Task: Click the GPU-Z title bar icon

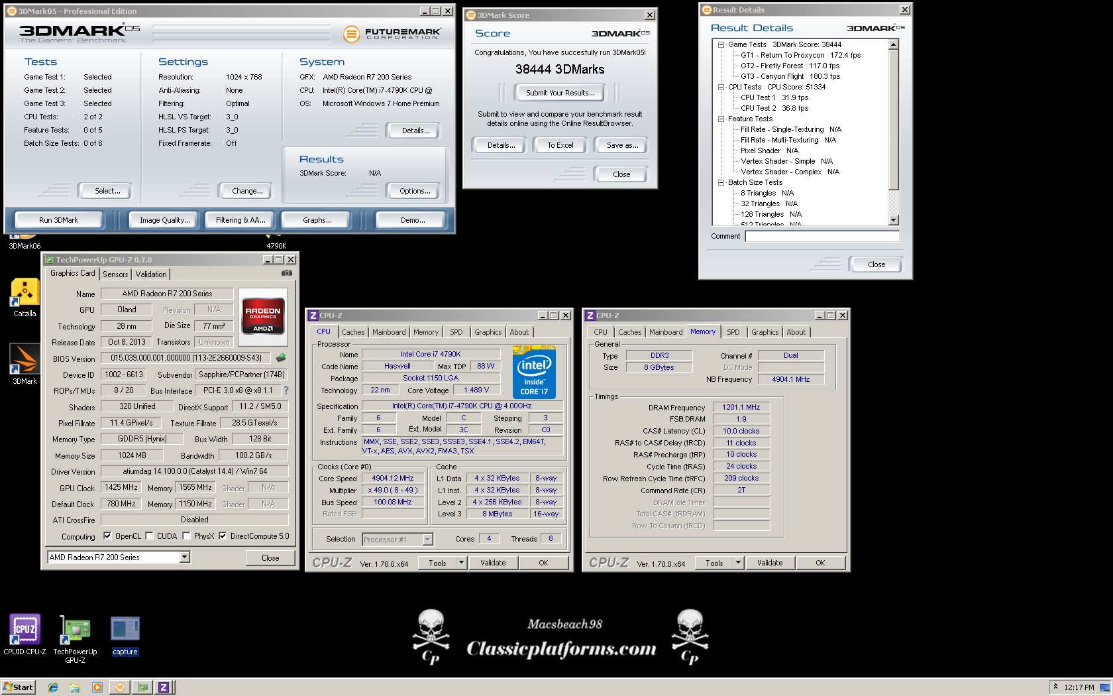Action: [x=50, y=260]
